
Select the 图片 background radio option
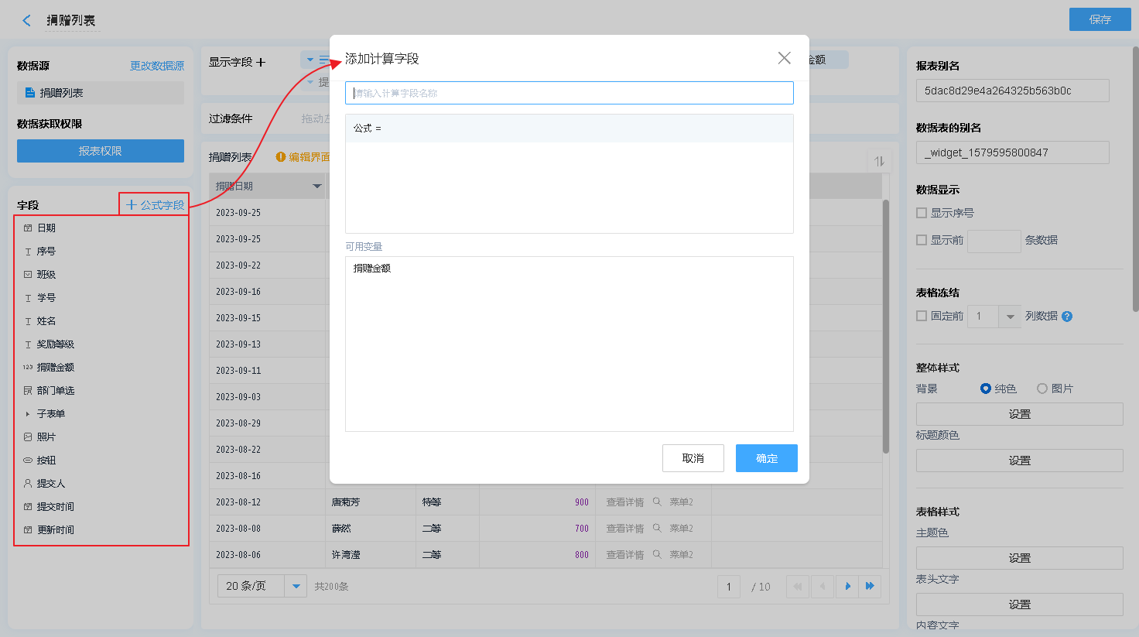(1042, 389)
